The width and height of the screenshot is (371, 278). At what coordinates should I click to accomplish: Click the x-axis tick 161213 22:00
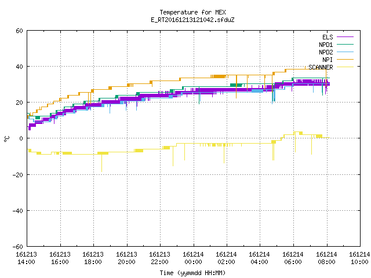pos(160,258)
